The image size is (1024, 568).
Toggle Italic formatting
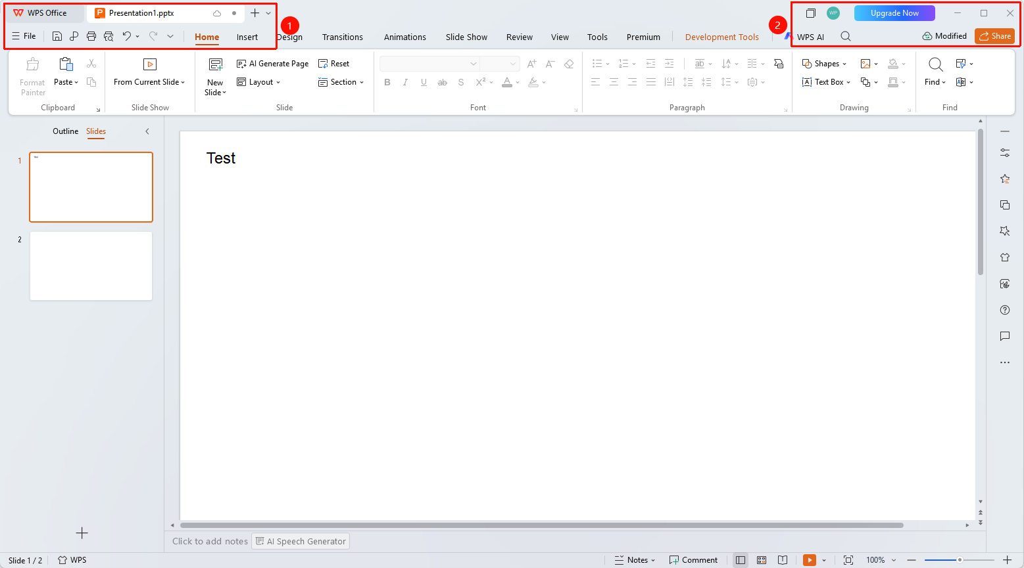click(405, 82)
